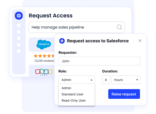Focus the "Help manage sales pipeline" search field

[77, 27]
